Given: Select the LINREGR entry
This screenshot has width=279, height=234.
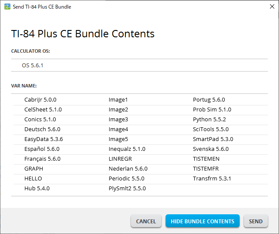Looking at the screenshot, I should (120, 159).
